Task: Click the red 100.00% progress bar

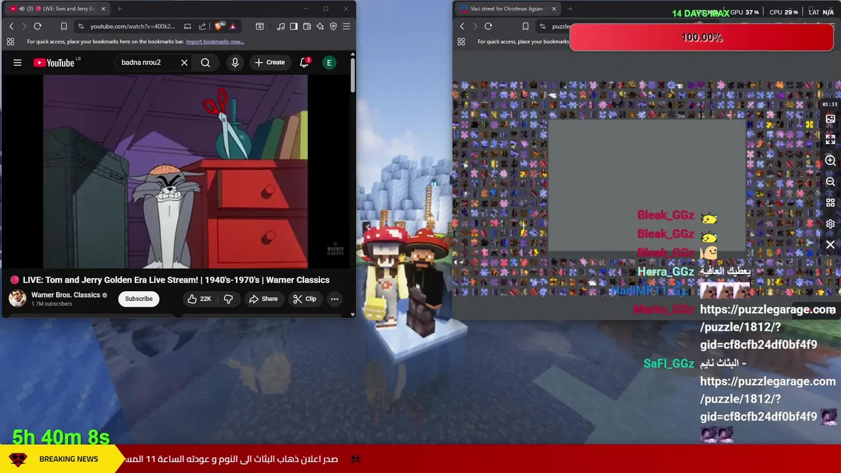Action: click(x=702, y=37)
